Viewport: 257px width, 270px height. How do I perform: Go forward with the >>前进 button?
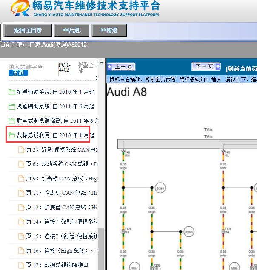pyautogui.click(x=109, y=31)
